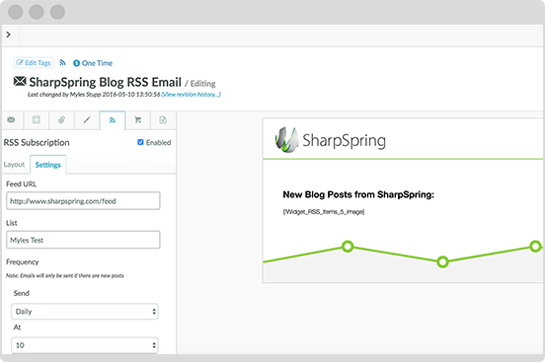The height and width of the screenshot is (363, 545).
Task: Switch to the envelope email settings tab
Action: pyautogui.click(x=11, y=119)
